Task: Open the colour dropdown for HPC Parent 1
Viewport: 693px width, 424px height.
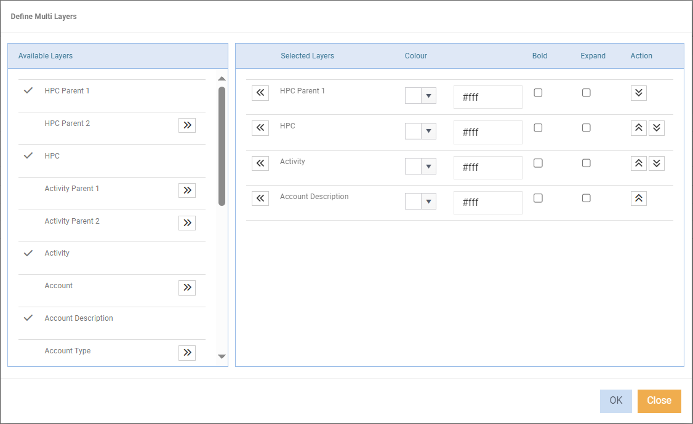Action: (x=428, y=95)
